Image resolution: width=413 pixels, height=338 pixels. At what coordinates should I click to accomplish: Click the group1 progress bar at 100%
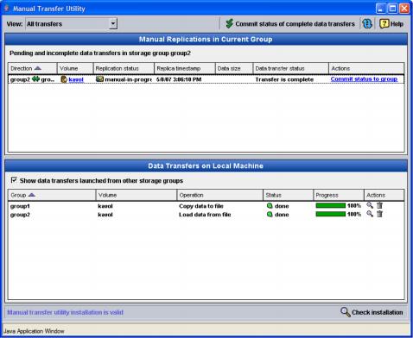point(330,205)
